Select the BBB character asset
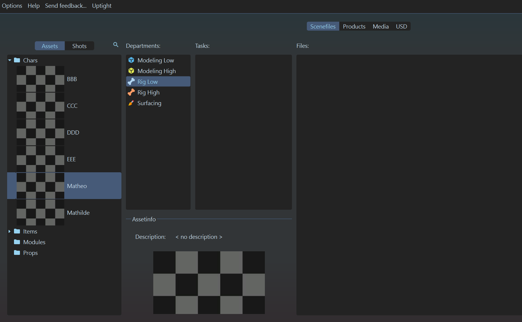Viewport: 522px width, 322px height. [72, 79]
